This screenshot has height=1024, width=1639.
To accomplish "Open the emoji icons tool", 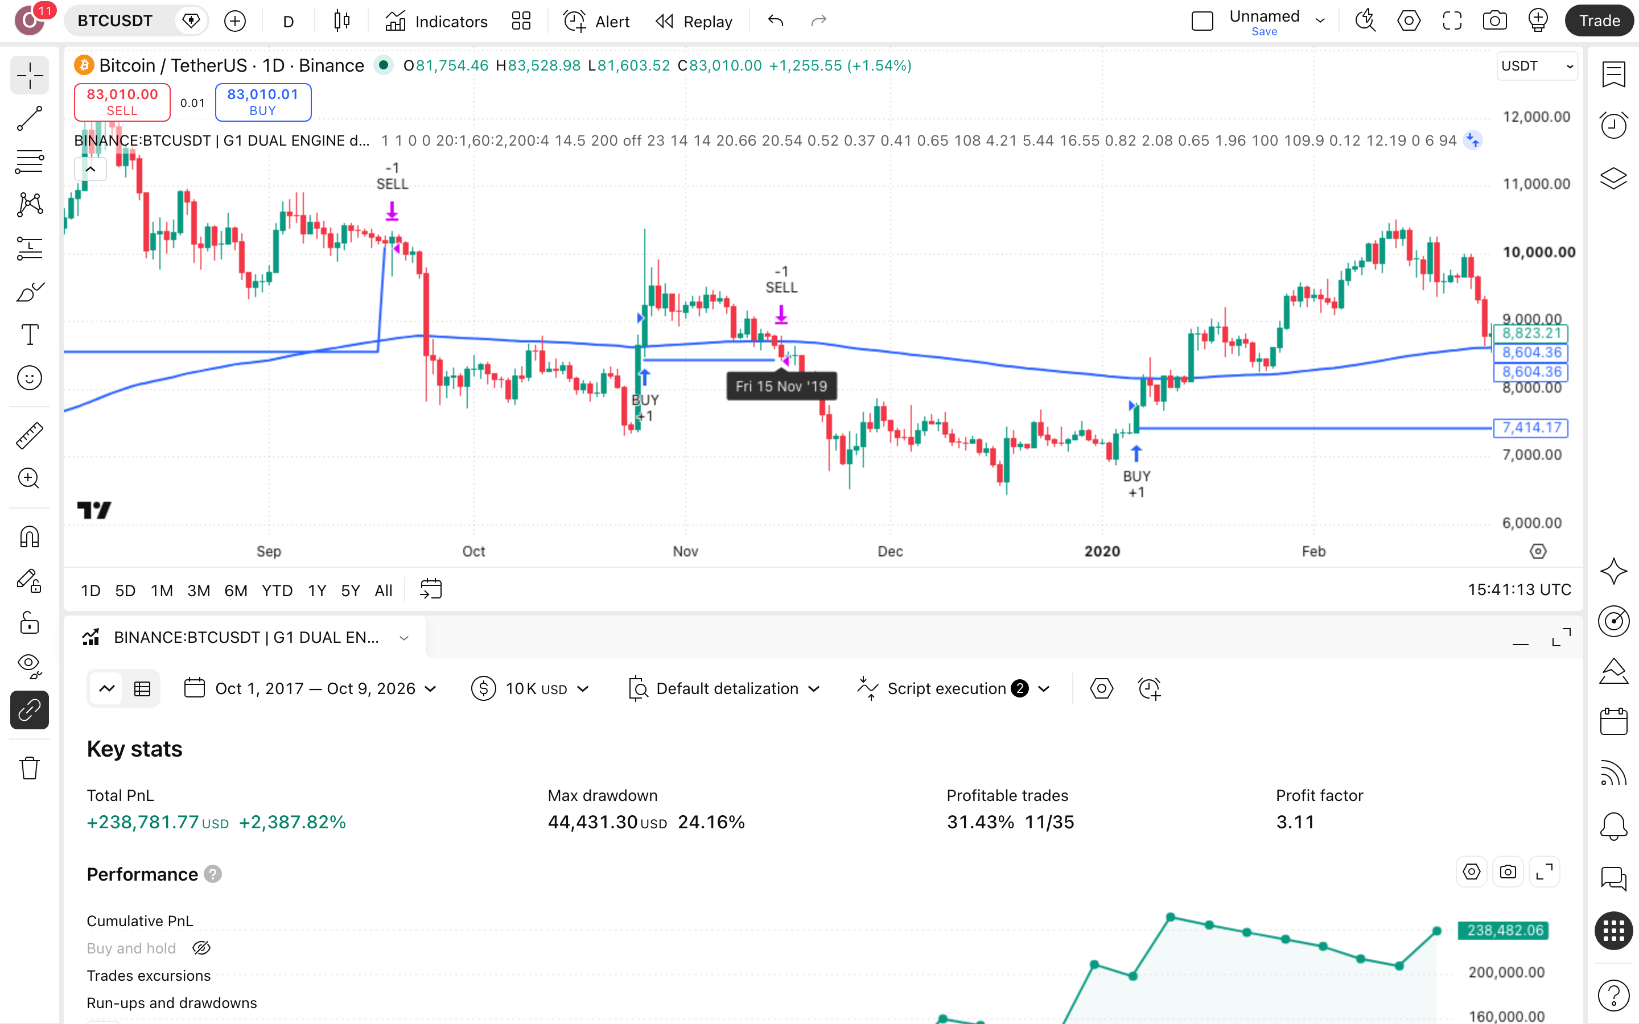I will (x=29, y=378).
